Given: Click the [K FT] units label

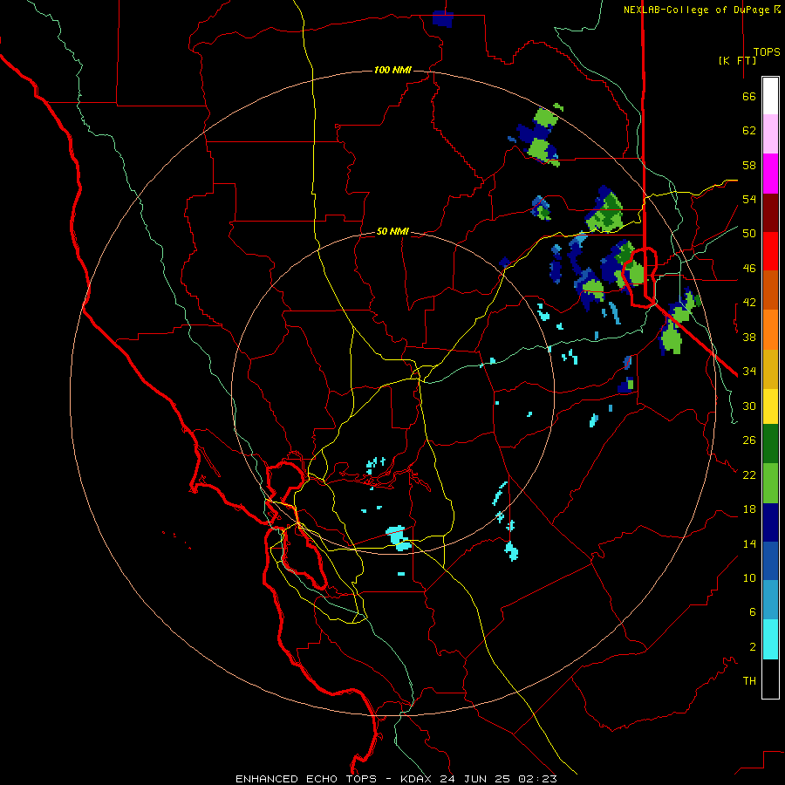Looking at the screenshot, I should pos(737,60).
